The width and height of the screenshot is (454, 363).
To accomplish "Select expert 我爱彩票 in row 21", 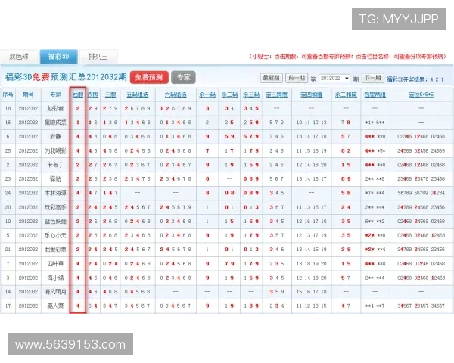I will pyautogui.click(x=55, y=250).
